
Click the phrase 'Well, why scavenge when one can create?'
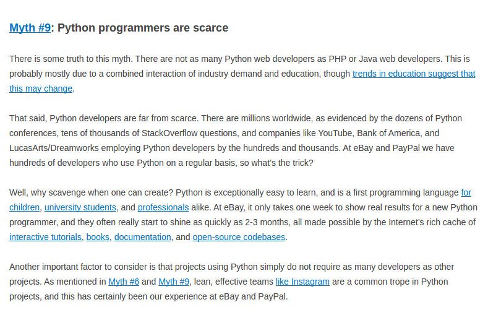tap(91, 192)
